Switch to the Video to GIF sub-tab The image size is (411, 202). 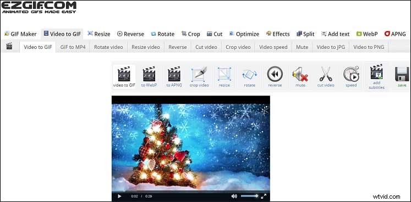pyautogui.click(x=38, y=47)
